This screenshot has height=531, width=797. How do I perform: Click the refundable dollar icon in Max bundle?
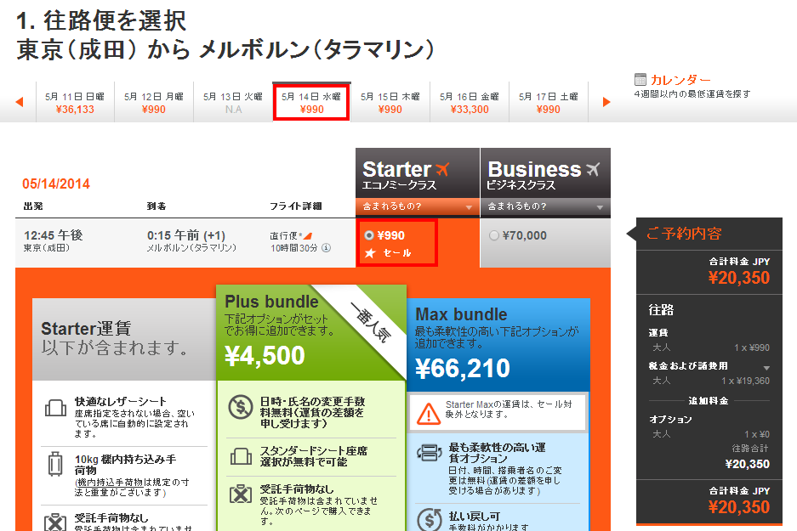(430, 519)
